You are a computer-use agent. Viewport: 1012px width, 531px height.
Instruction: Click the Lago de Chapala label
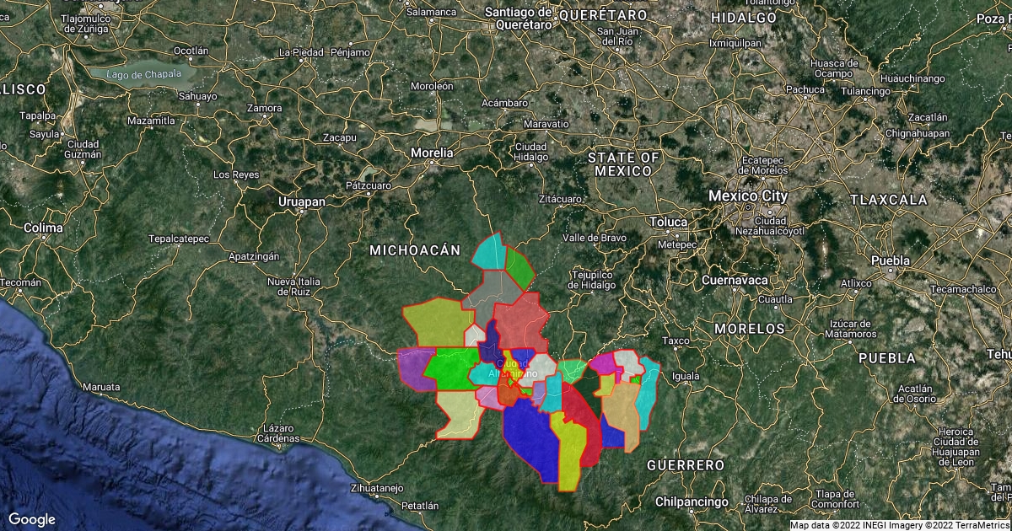click(143, 73)
